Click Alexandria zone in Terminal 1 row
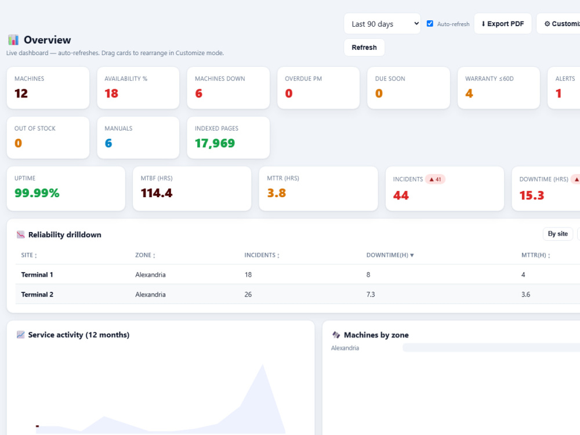 tap(150, 274)
